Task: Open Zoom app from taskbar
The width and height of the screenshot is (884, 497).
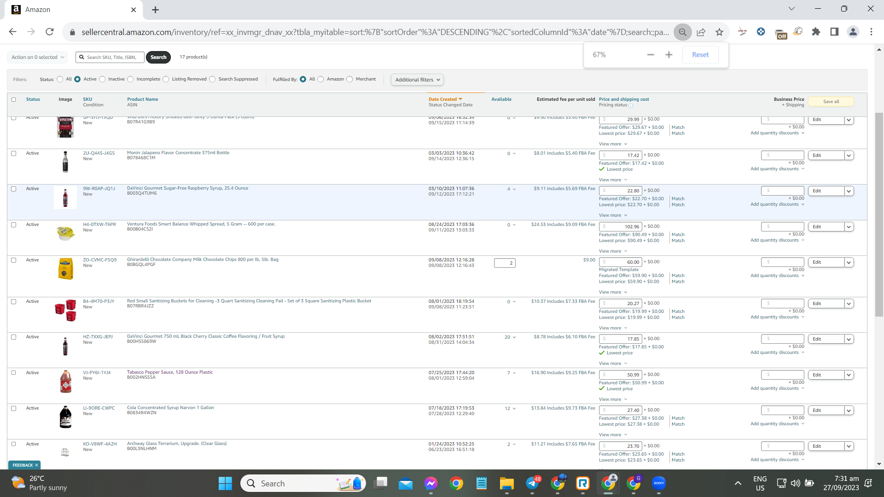Action: click(x=659, y=483)
